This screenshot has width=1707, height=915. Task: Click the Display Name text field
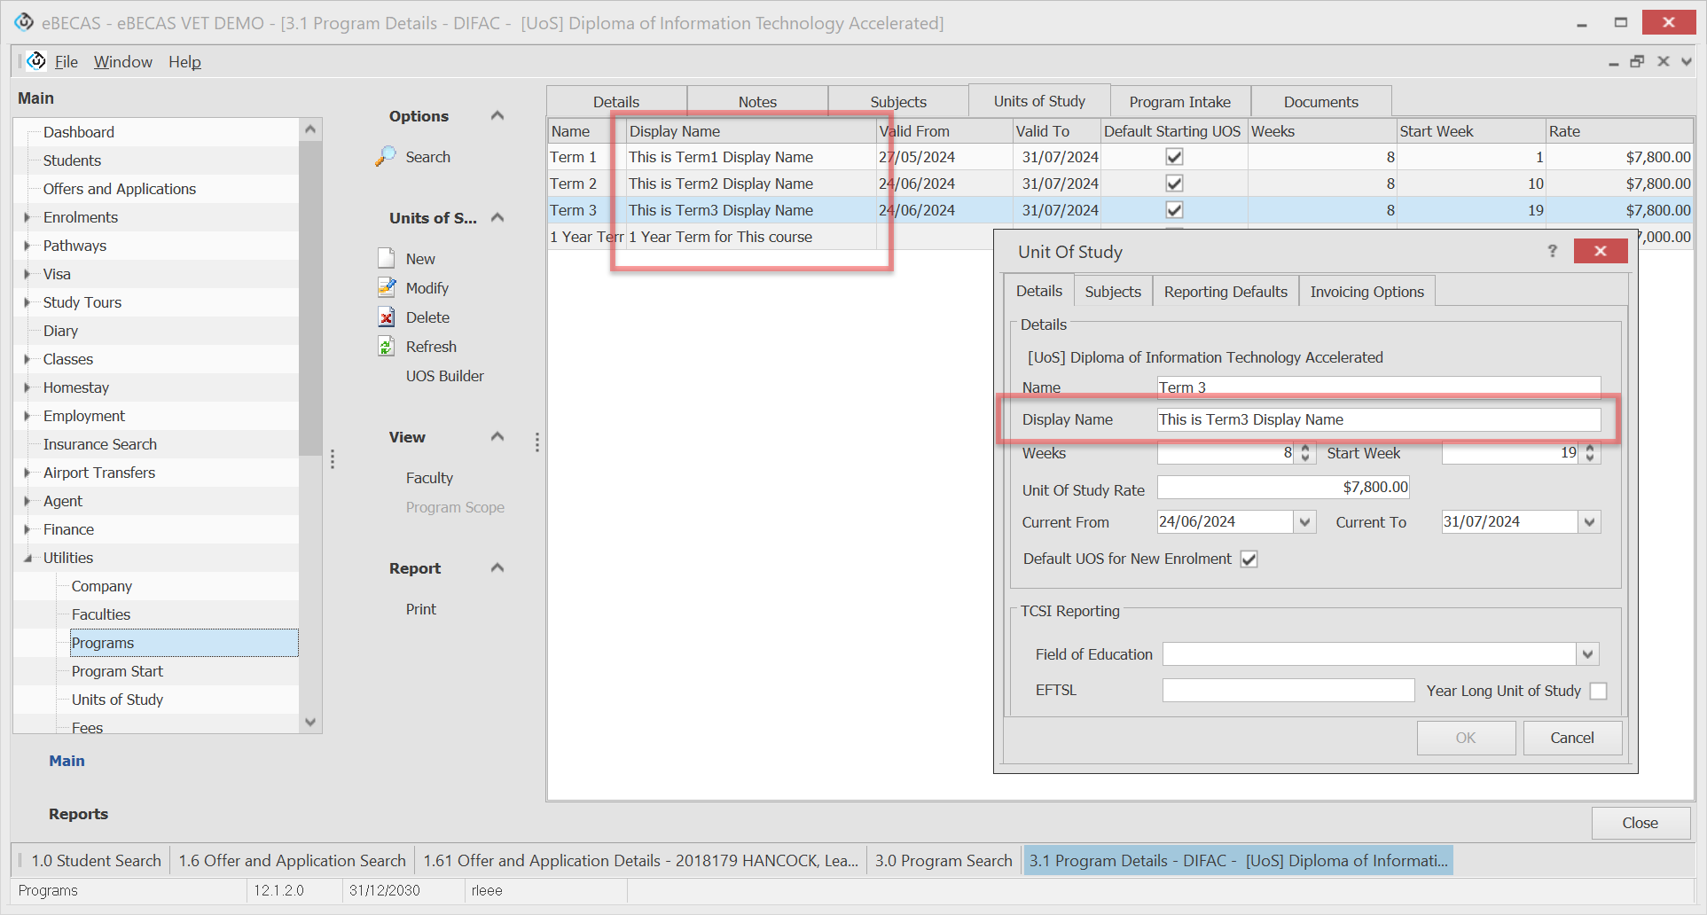tap(1378, 419)
